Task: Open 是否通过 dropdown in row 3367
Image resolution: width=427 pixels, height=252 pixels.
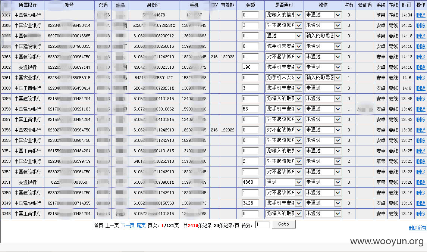Action: (284, 15)
